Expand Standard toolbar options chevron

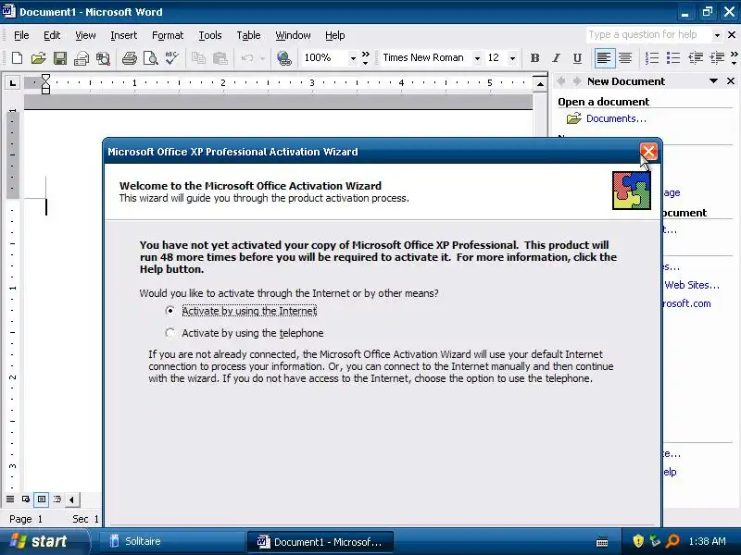coord(365,58)
